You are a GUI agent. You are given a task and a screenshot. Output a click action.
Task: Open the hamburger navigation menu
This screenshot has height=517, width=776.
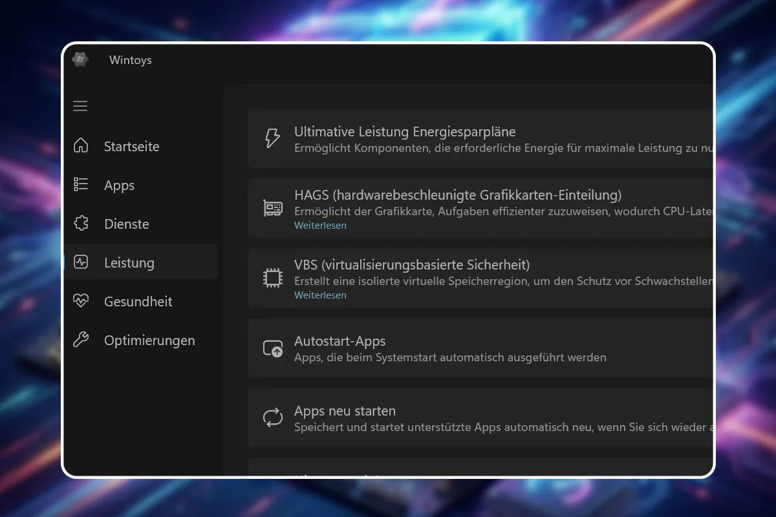click(x=80, y=106)
